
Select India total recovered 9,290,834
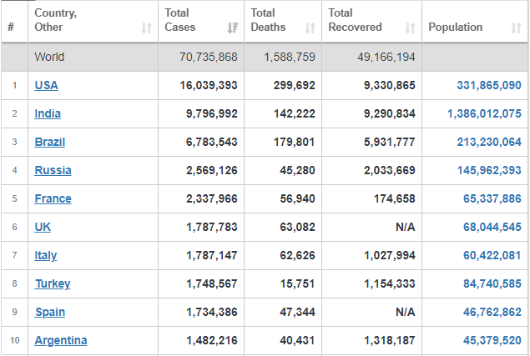click(390, 113)
